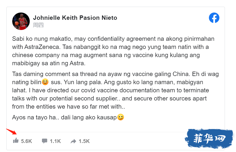Screen dimensions: 236x152
Task: Click the thumbs-up like icon
Action: pyautogui.click(x=16, y=141)
